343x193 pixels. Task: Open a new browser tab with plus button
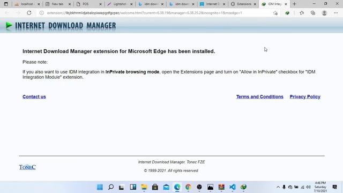click(x=294, y=4)
